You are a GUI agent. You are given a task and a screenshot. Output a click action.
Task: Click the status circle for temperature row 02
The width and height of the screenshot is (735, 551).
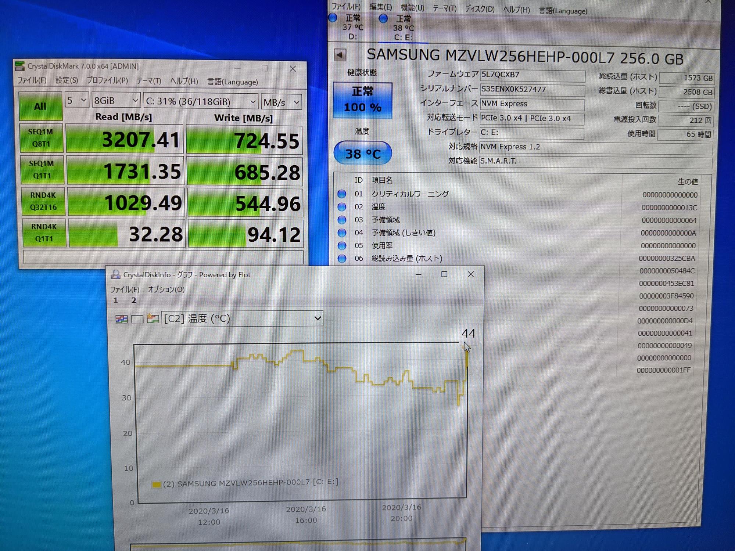(342, 207)
